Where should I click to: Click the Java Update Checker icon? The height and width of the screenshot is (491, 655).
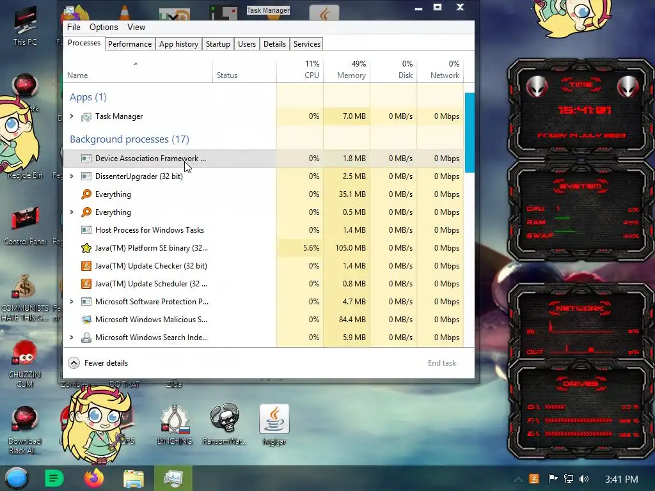[x=86, y=266]
